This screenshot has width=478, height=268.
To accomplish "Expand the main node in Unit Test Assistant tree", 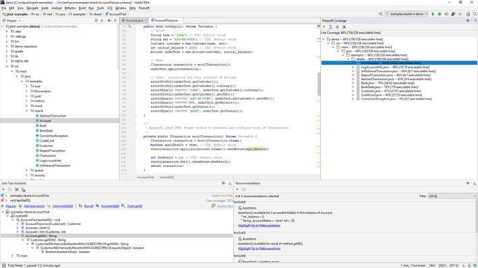I will pos(13,256).
